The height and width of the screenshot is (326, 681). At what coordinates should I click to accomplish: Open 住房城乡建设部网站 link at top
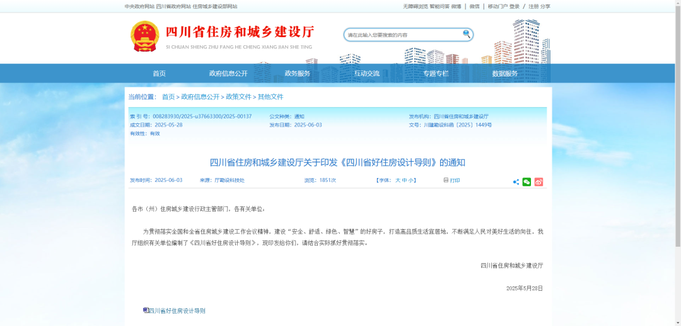coord(215,6)
